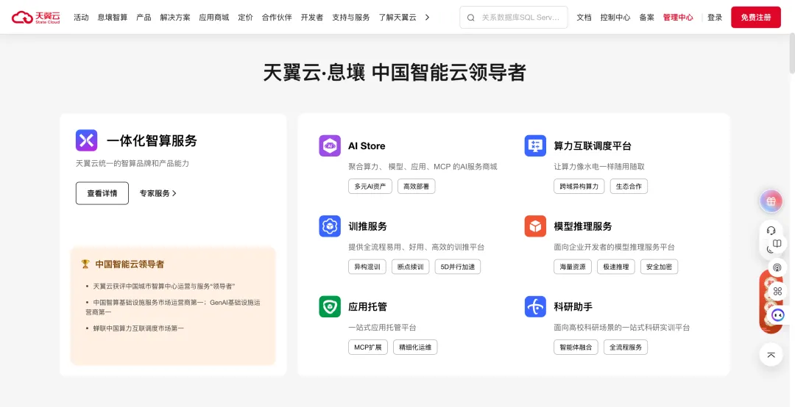Click the broadcast signal floating icon

pyautogui.click(x=777, y=267)
